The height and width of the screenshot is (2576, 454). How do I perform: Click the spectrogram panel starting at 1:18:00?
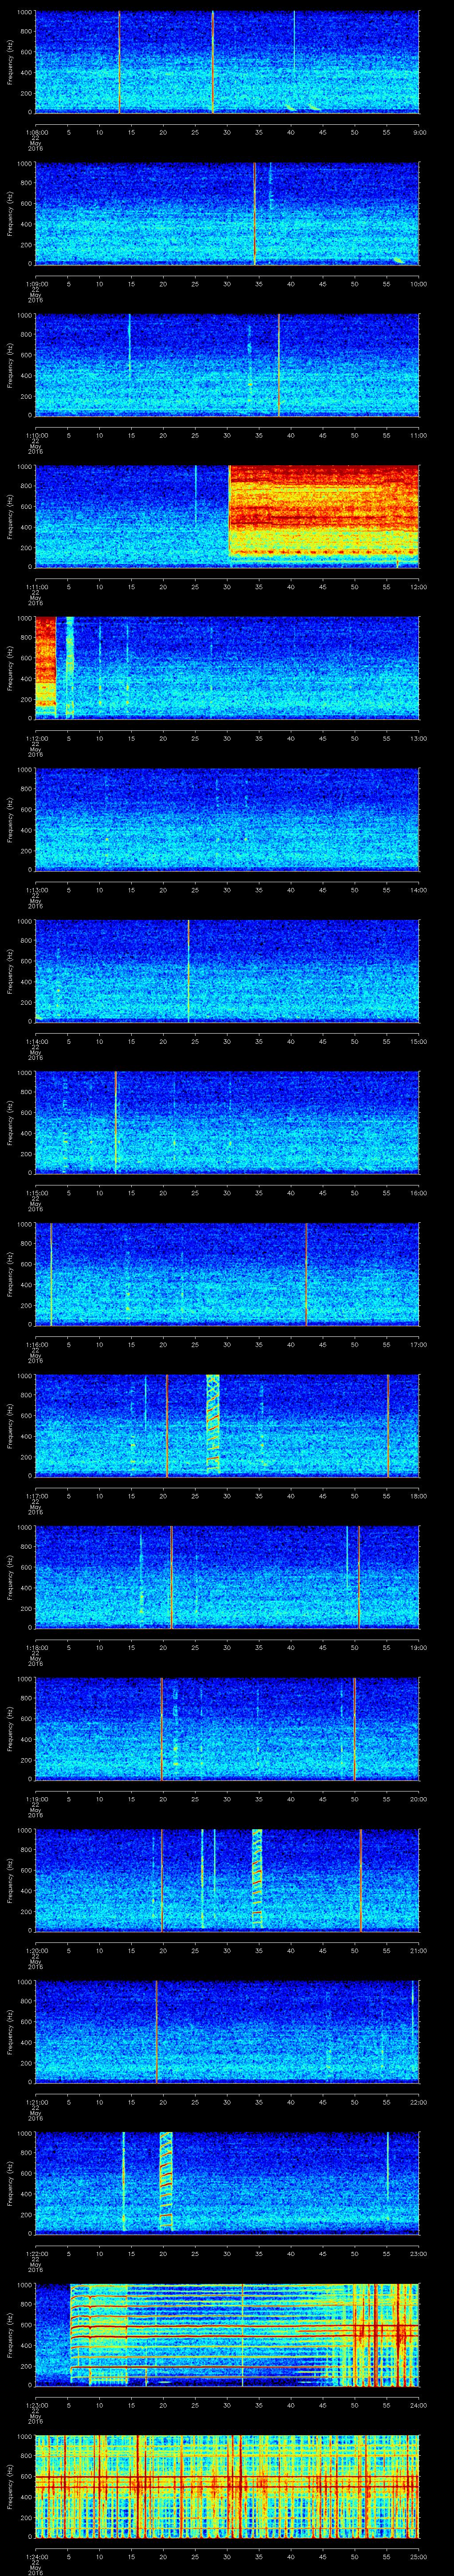point(227,1578)
